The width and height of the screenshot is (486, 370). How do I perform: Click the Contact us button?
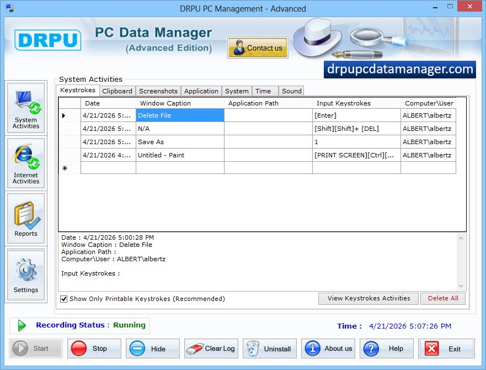pyautogui.click(x=258, y=47)
